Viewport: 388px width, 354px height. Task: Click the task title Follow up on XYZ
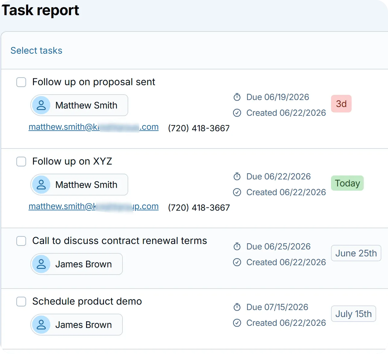coord(72,161)
